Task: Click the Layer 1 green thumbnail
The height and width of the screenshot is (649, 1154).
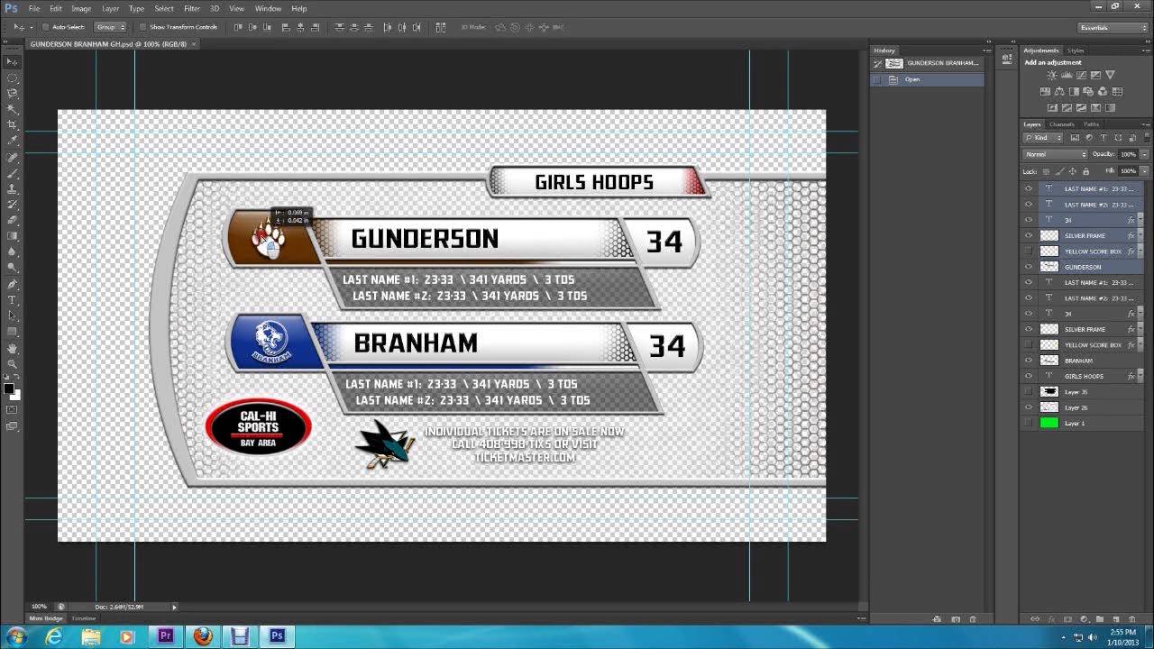Action: [x=1049, y=423]
